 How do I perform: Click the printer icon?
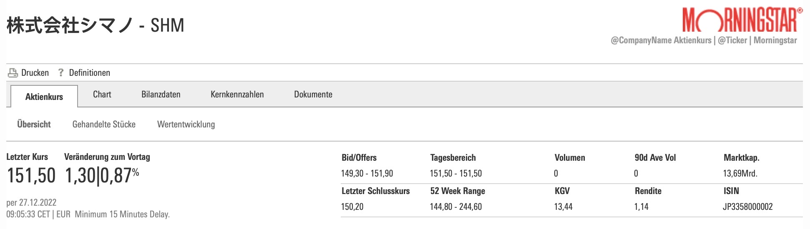(13, 73)
